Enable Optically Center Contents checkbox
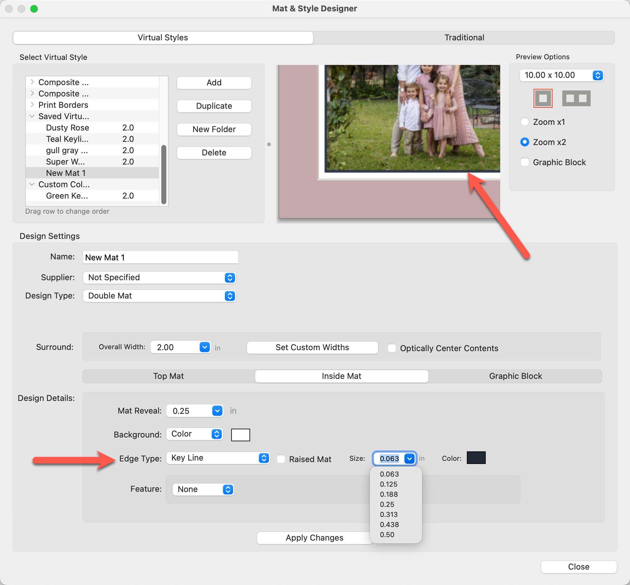Screen dimensions: 630x585 (x=392, y=348)
